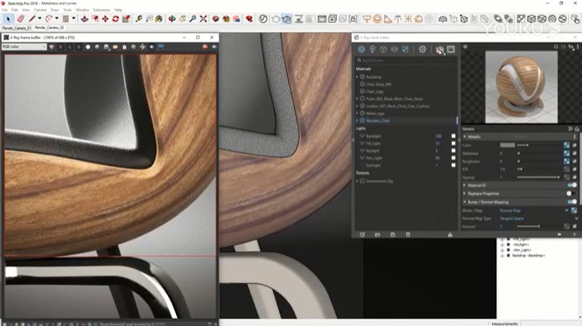Open the Materials tab in Asset Editor
The height and width of the screenshot is (326, 582).
pyautogui.click(x=361, y=49)
